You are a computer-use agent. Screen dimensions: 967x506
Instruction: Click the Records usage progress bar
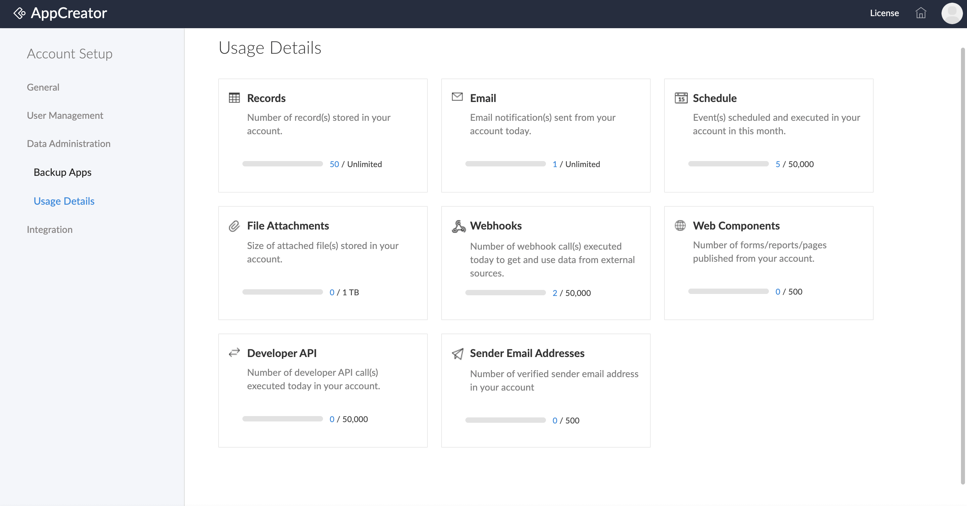pyautogui.click(x=282, y=164)
